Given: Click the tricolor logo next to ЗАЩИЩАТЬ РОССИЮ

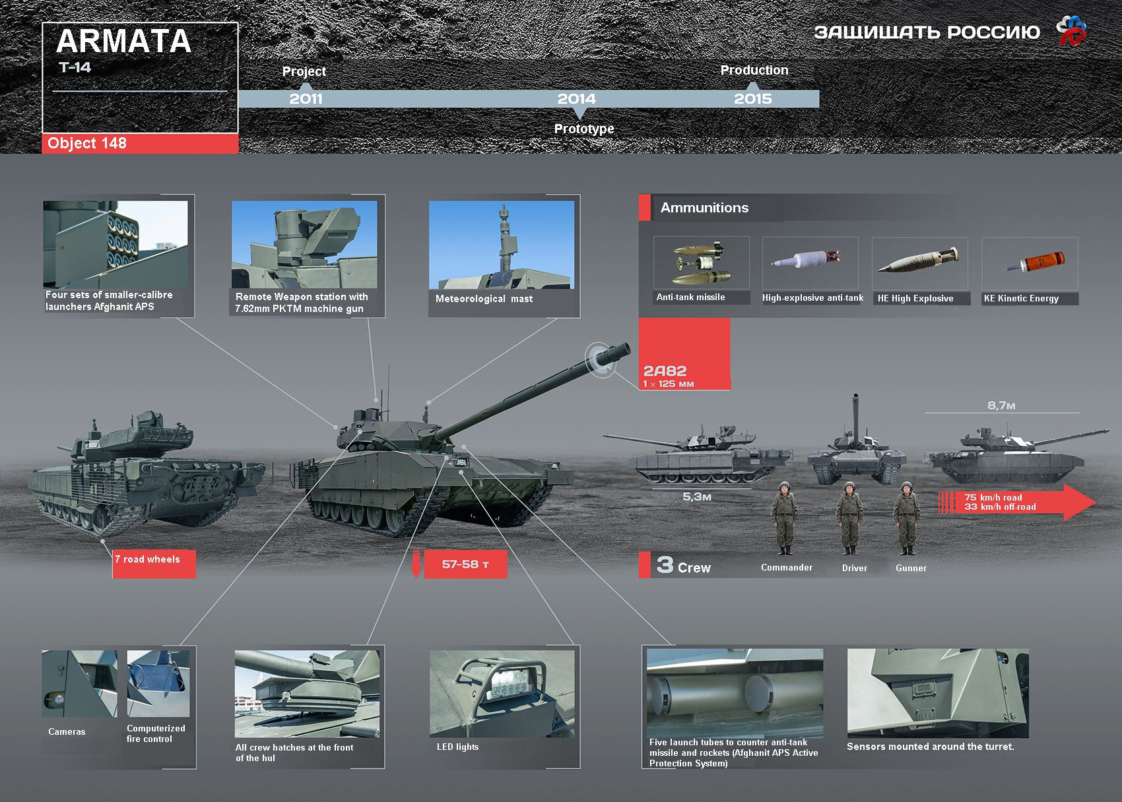Looking at the screenshot, I should (x=1072, y=30).
